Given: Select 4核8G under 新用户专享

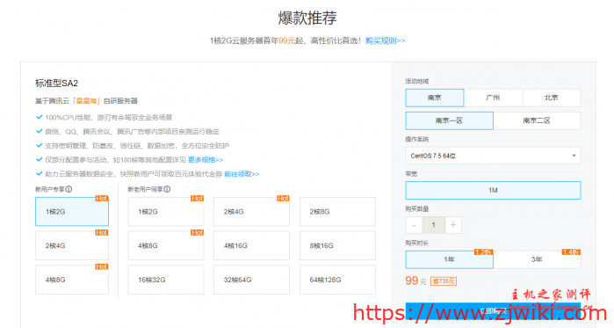Looking at the screenshot, I should click(72, 280).
